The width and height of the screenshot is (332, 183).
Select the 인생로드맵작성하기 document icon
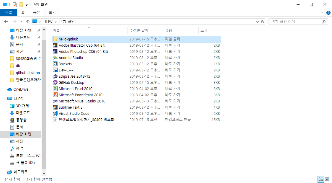55,120
